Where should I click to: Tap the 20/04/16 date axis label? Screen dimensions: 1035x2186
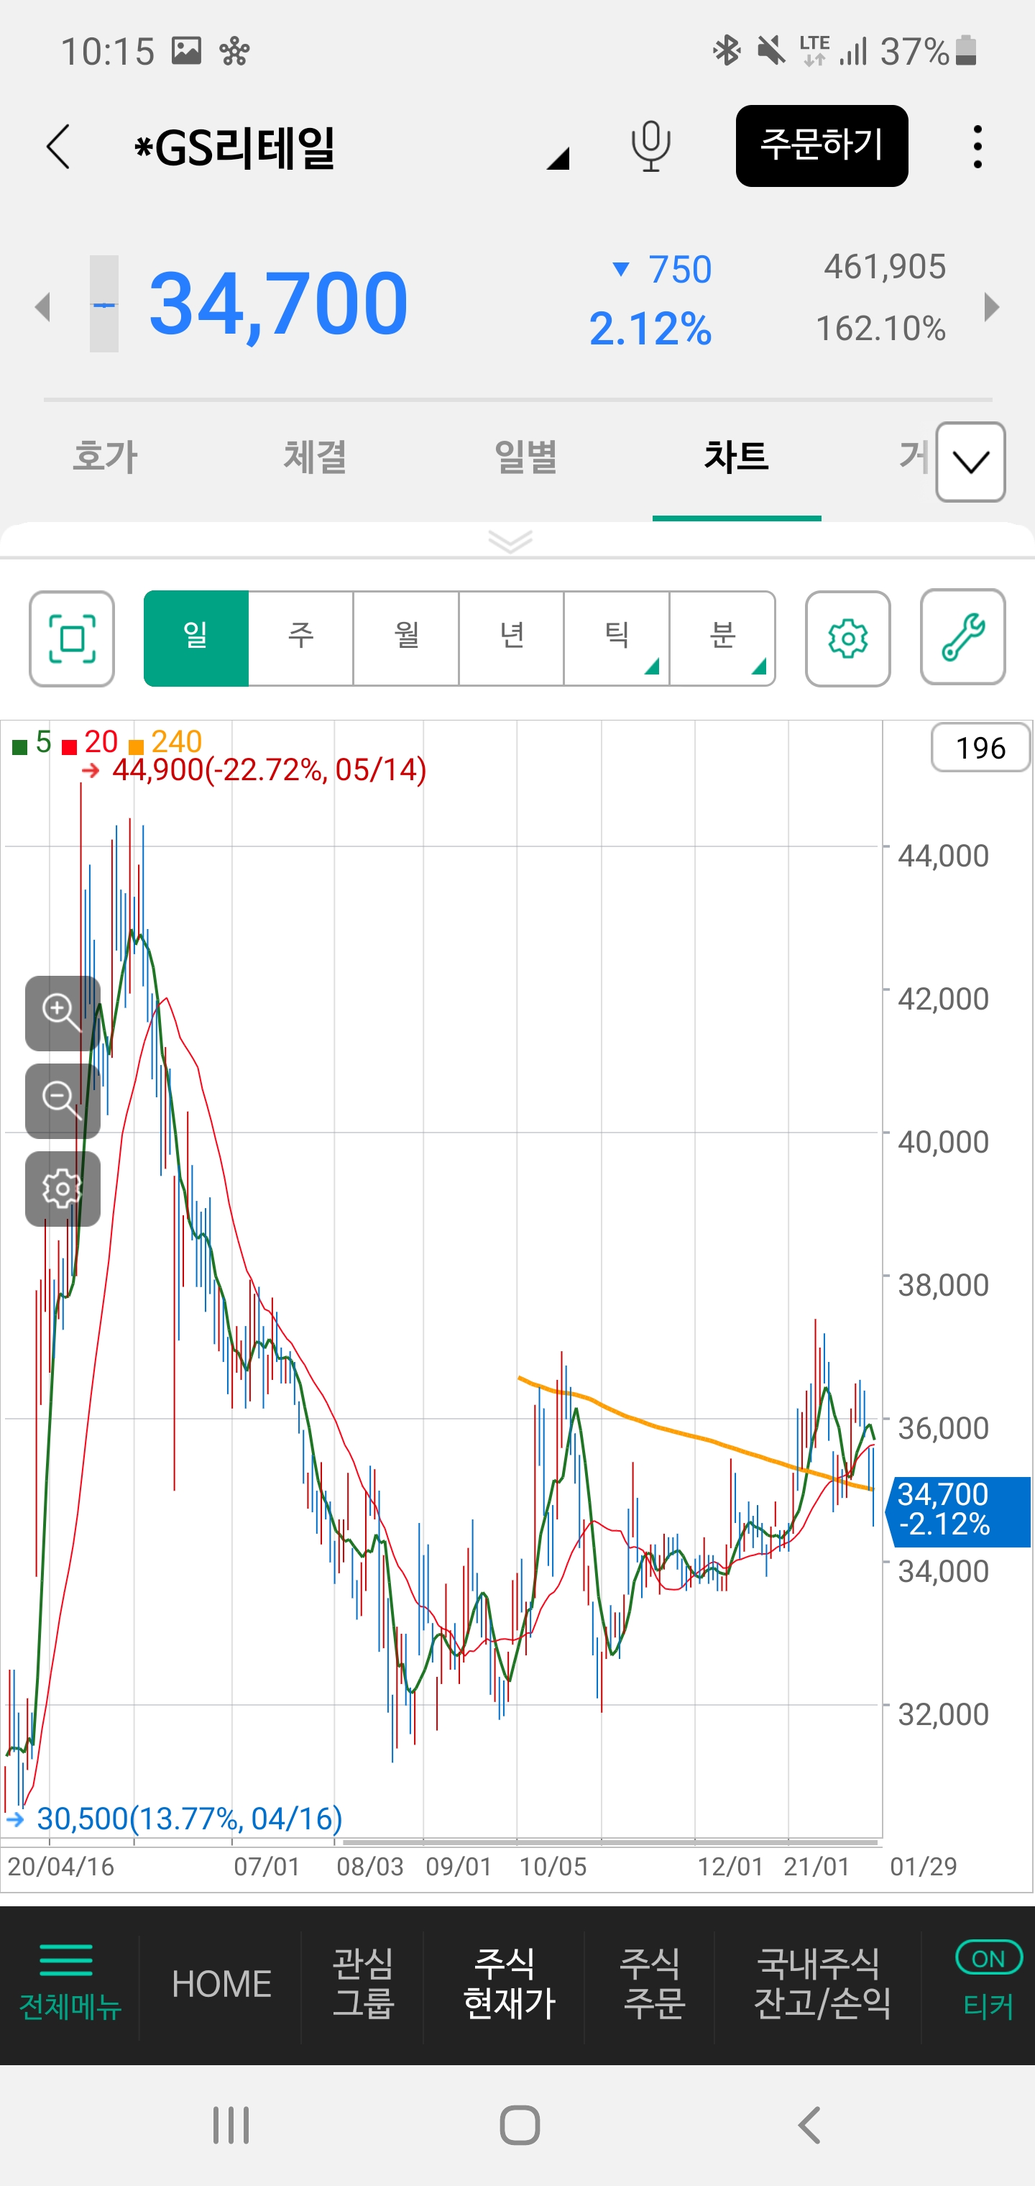pyautogui.click(x=60, y=1867)
